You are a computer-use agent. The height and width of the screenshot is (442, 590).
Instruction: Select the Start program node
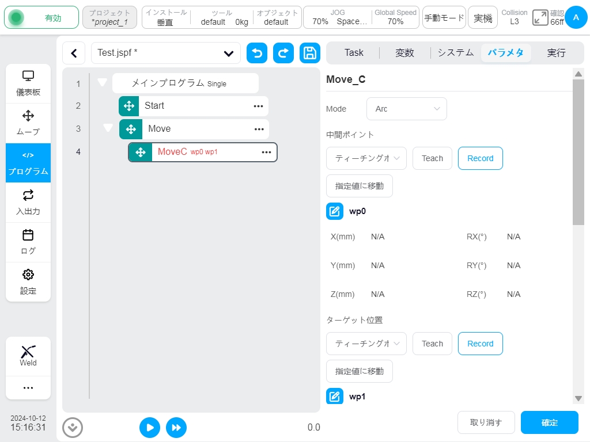[194, 106]
